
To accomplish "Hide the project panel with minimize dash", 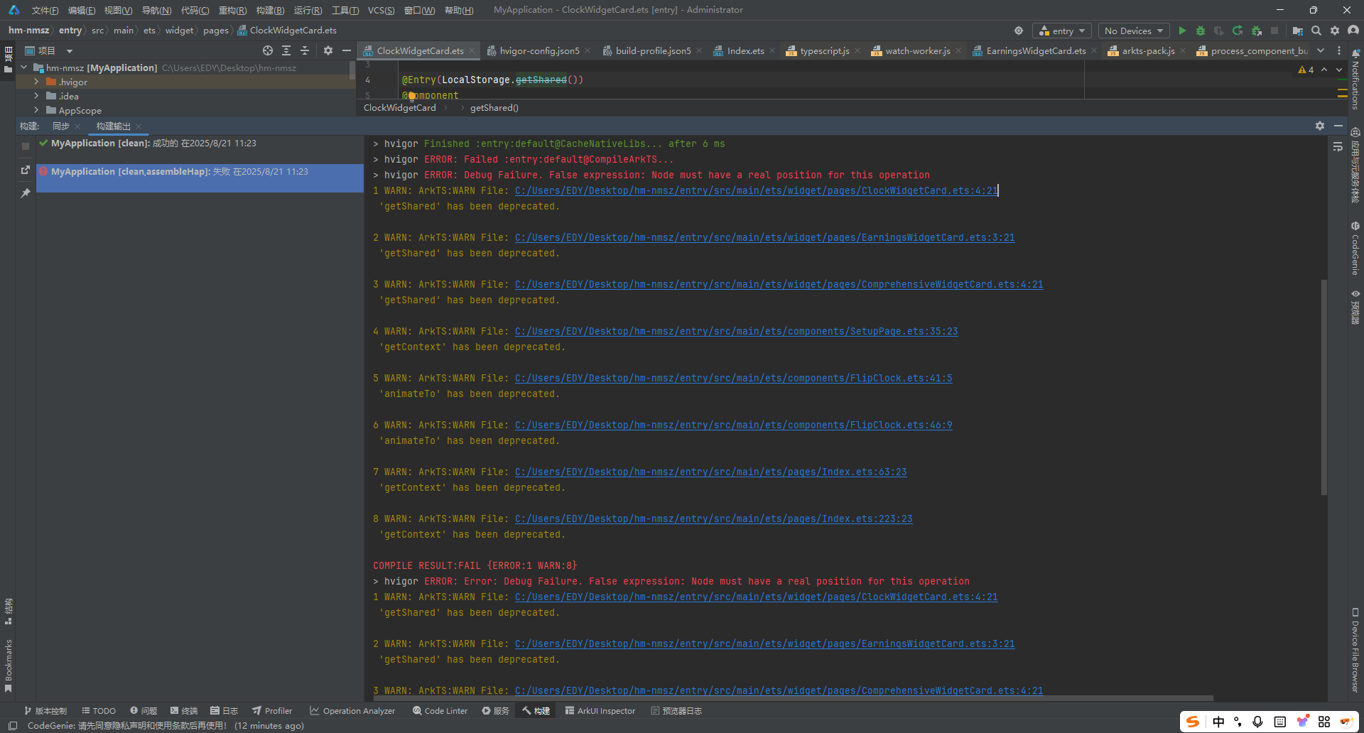I will (x=347, y=50).
